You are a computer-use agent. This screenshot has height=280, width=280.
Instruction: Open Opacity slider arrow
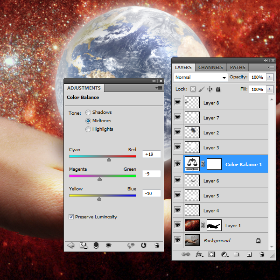pyautogui.click(x=270, y=77)
